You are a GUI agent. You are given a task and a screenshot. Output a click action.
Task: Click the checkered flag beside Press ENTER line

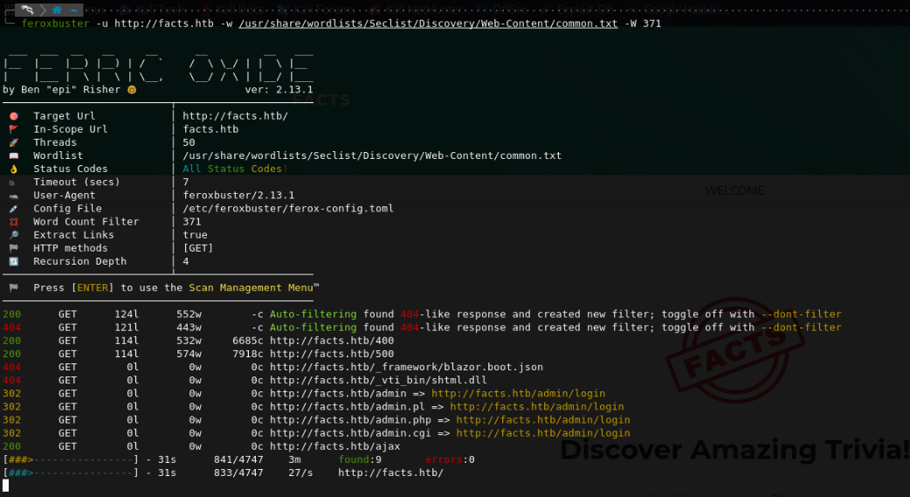pos(13,287)
